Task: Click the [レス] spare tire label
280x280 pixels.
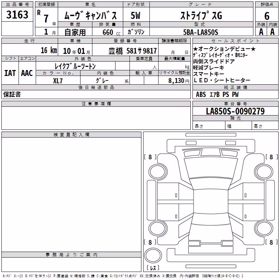Action: [x=153, y=268]
